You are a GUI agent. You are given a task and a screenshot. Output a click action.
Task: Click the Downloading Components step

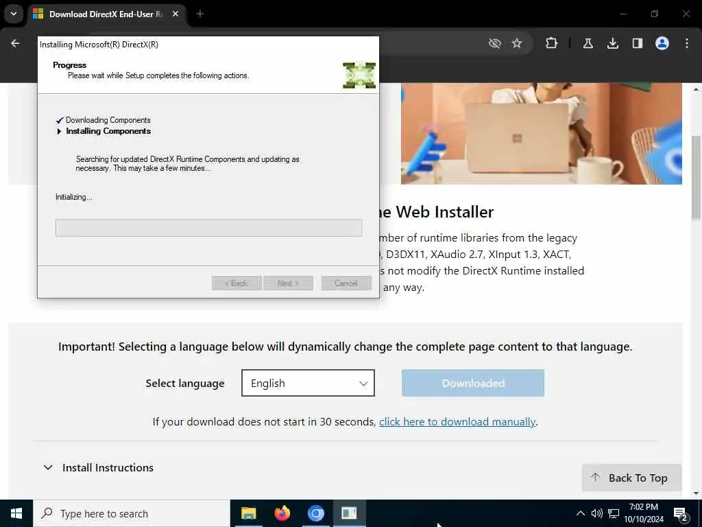(x=108, y=120)
